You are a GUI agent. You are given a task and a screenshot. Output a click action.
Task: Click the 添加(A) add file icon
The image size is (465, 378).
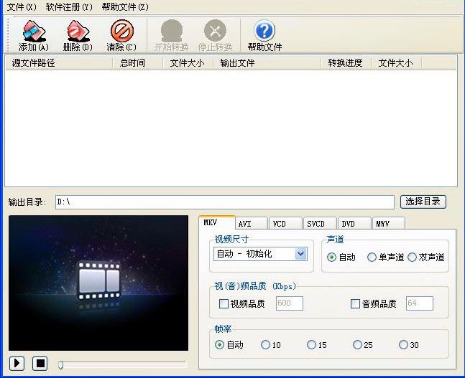pos(34,31)
